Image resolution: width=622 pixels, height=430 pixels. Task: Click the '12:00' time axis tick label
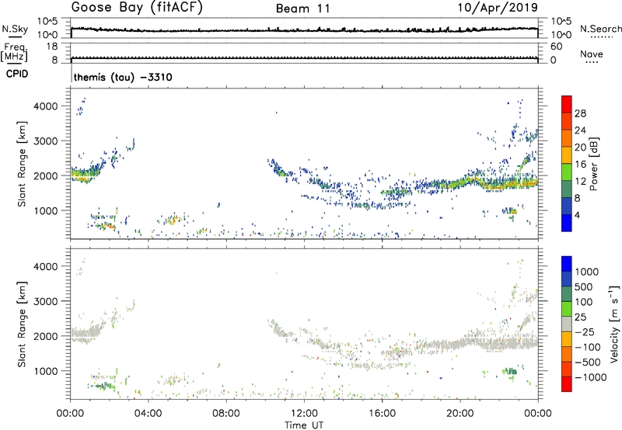point(304,414)
